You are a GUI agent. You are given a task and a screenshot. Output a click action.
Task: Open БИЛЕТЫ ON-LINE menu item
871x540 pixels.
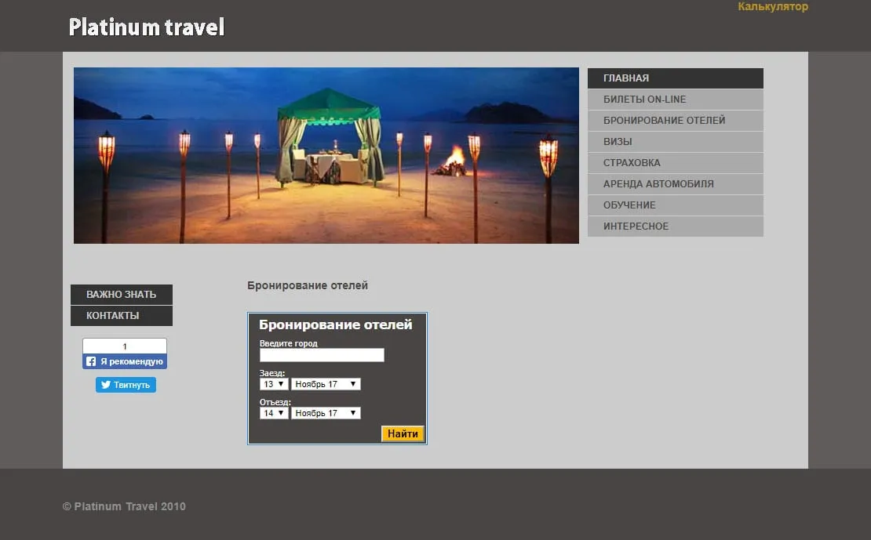(675, 100)
